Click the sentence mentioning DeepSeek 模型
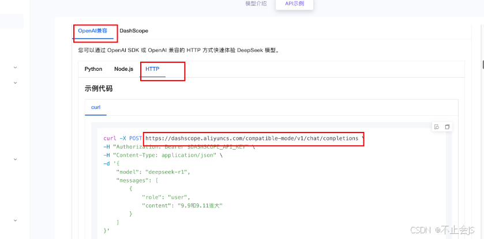This screenshot has width=484, height=239. point(179,50)
